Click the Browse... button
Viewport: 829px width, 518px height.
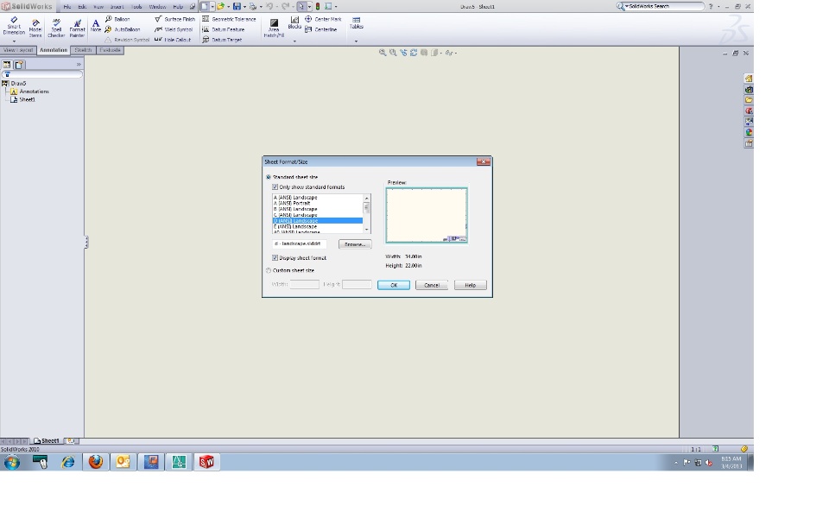point(355,244)
